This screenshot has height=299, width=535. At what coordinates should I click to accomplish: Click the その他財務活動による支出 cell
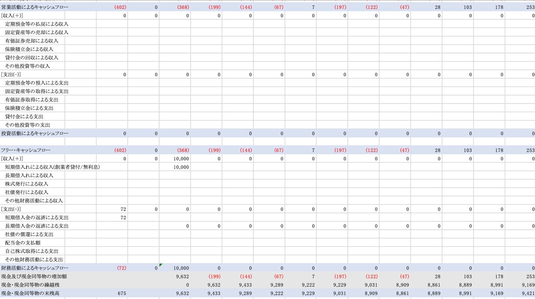coord(34,260)
